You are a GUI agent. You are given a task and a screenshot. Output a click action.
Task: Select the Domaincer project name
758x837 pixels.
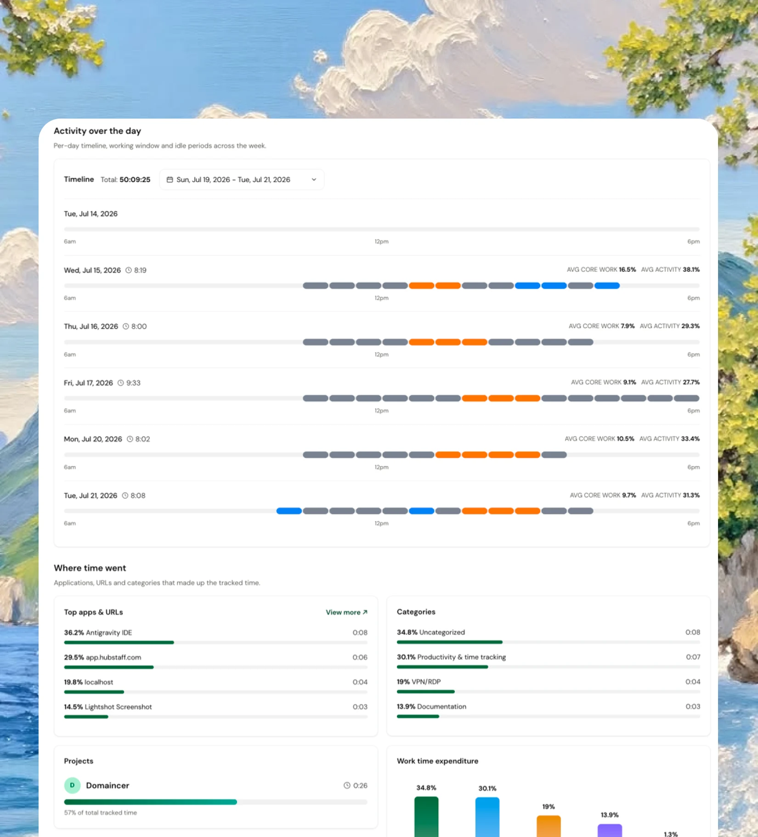click(107, 786)
